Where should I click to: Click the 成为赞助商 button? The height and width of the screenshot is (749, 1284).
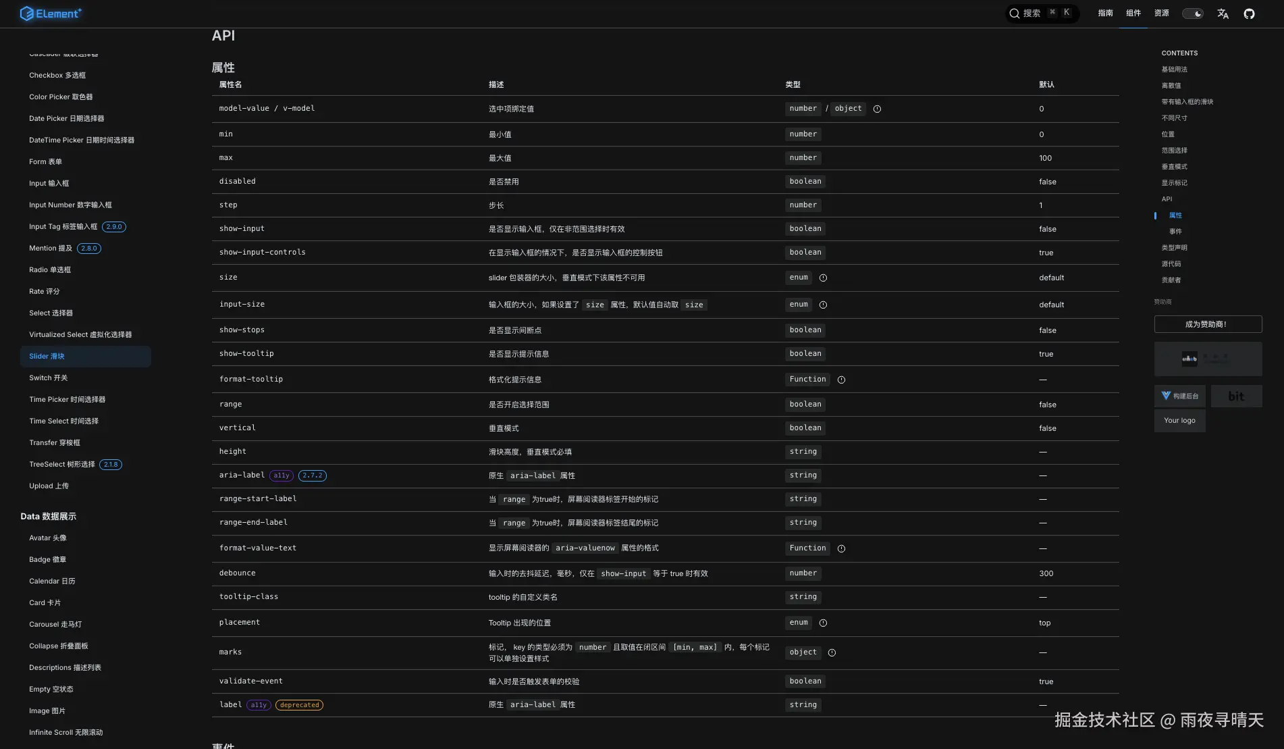click(1208, 324)
